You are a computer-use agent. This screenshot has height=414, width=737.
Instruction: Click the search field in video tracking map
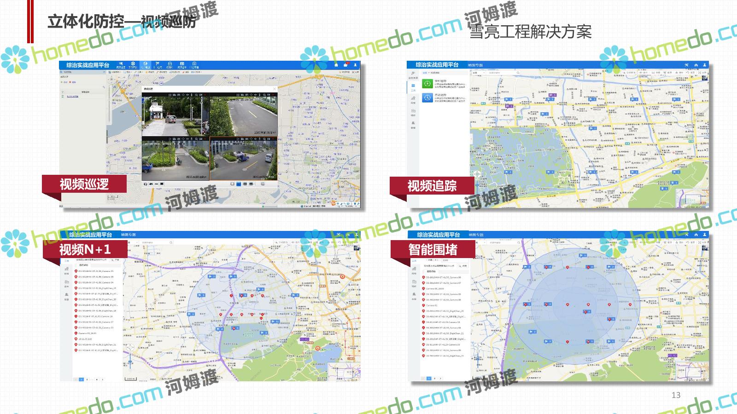(x=501, y=73)
